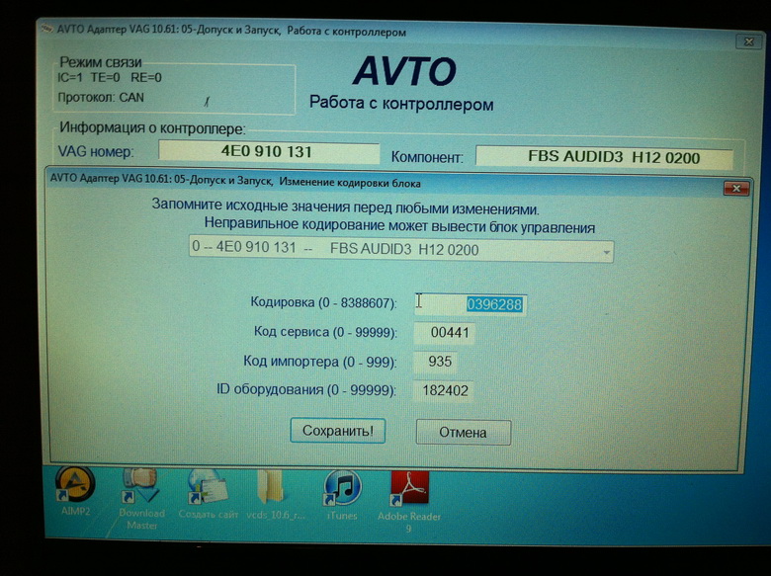This screenshot has width=771, height=576.
Task: Click the VAG номер value box
Action: click(x=268, y=153)
